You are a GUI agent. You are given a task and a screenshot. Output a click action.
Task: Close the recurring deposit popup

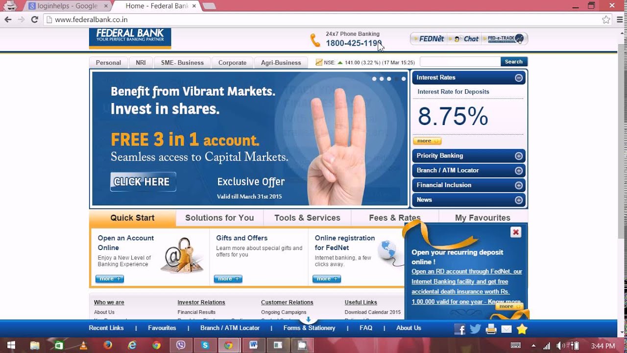click(x=516, y=232)
